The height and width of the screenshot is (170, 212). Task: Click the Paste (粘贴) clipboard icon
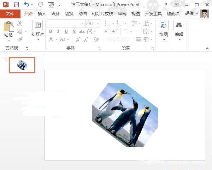(8, 28)
